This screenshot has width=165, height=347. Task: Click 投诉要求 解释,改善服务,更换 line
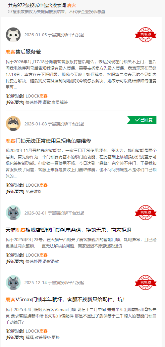(x=33, y=338)
